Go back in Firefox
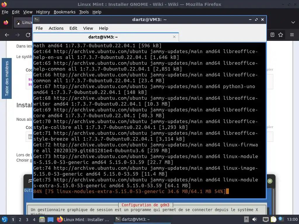The width and height of the screenshot is (299, 224). click(7, 35)
